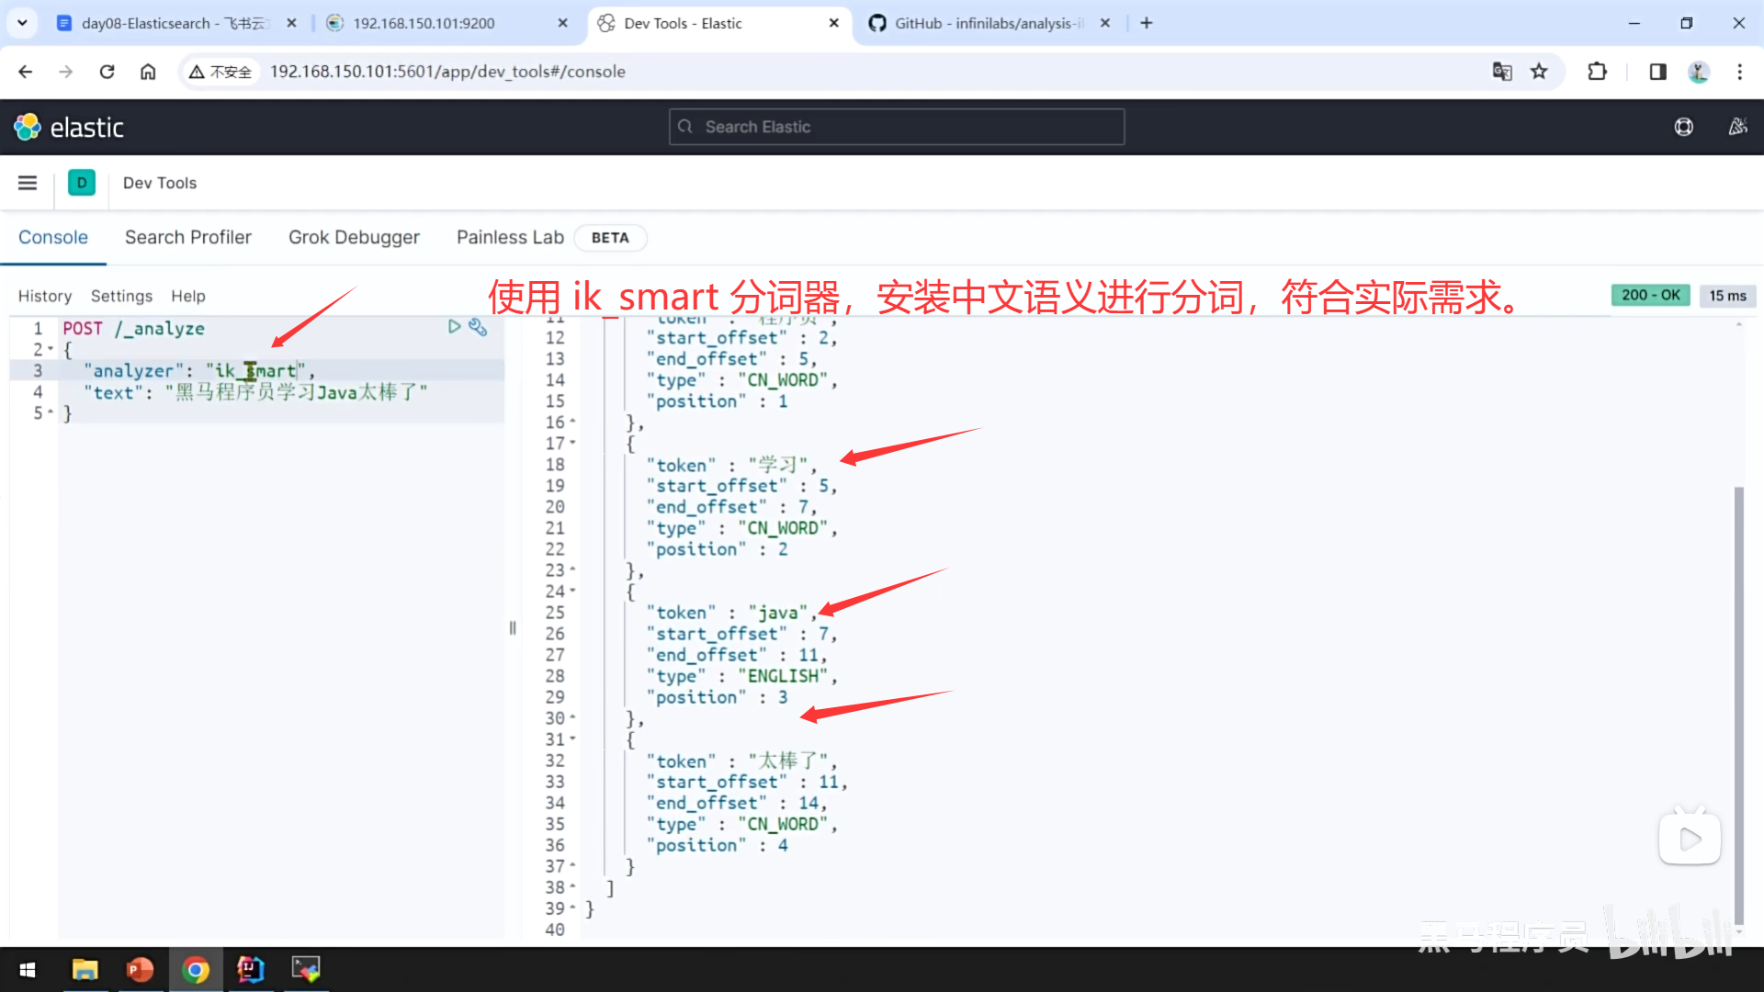Screen dimensions: 1764x992
Task: Collapse the JSON block at line 17
Action: (x=572, y=443)
